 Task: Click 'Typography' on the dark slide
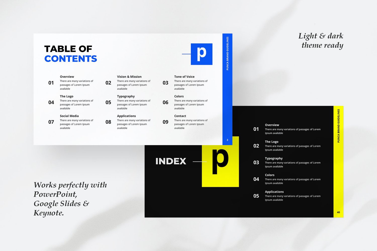pos(274,158)
